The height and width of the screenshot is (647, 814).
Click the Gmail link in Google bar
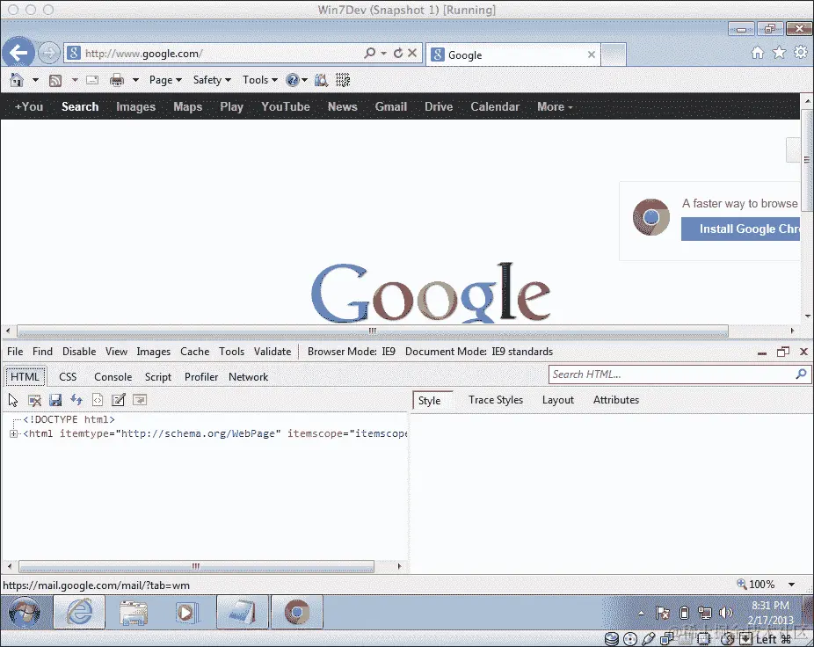[391, 106]
